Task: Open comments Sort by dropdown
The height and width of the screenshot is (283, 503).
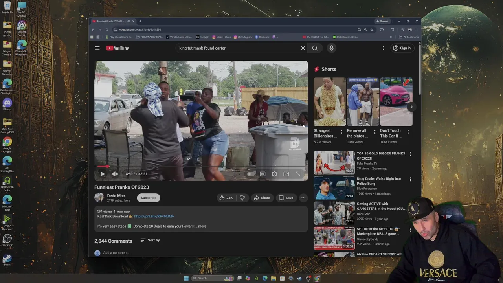Action: click(150, 240)
